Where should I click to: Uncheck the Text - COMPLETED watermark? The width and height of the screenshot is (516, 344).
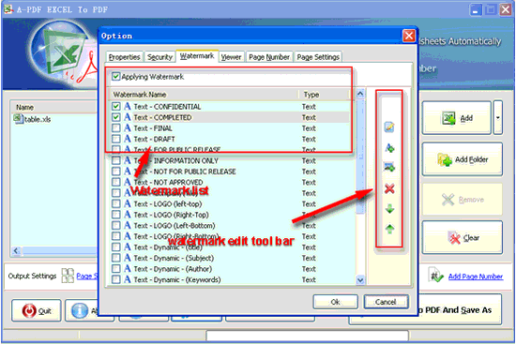coord(115,117)
